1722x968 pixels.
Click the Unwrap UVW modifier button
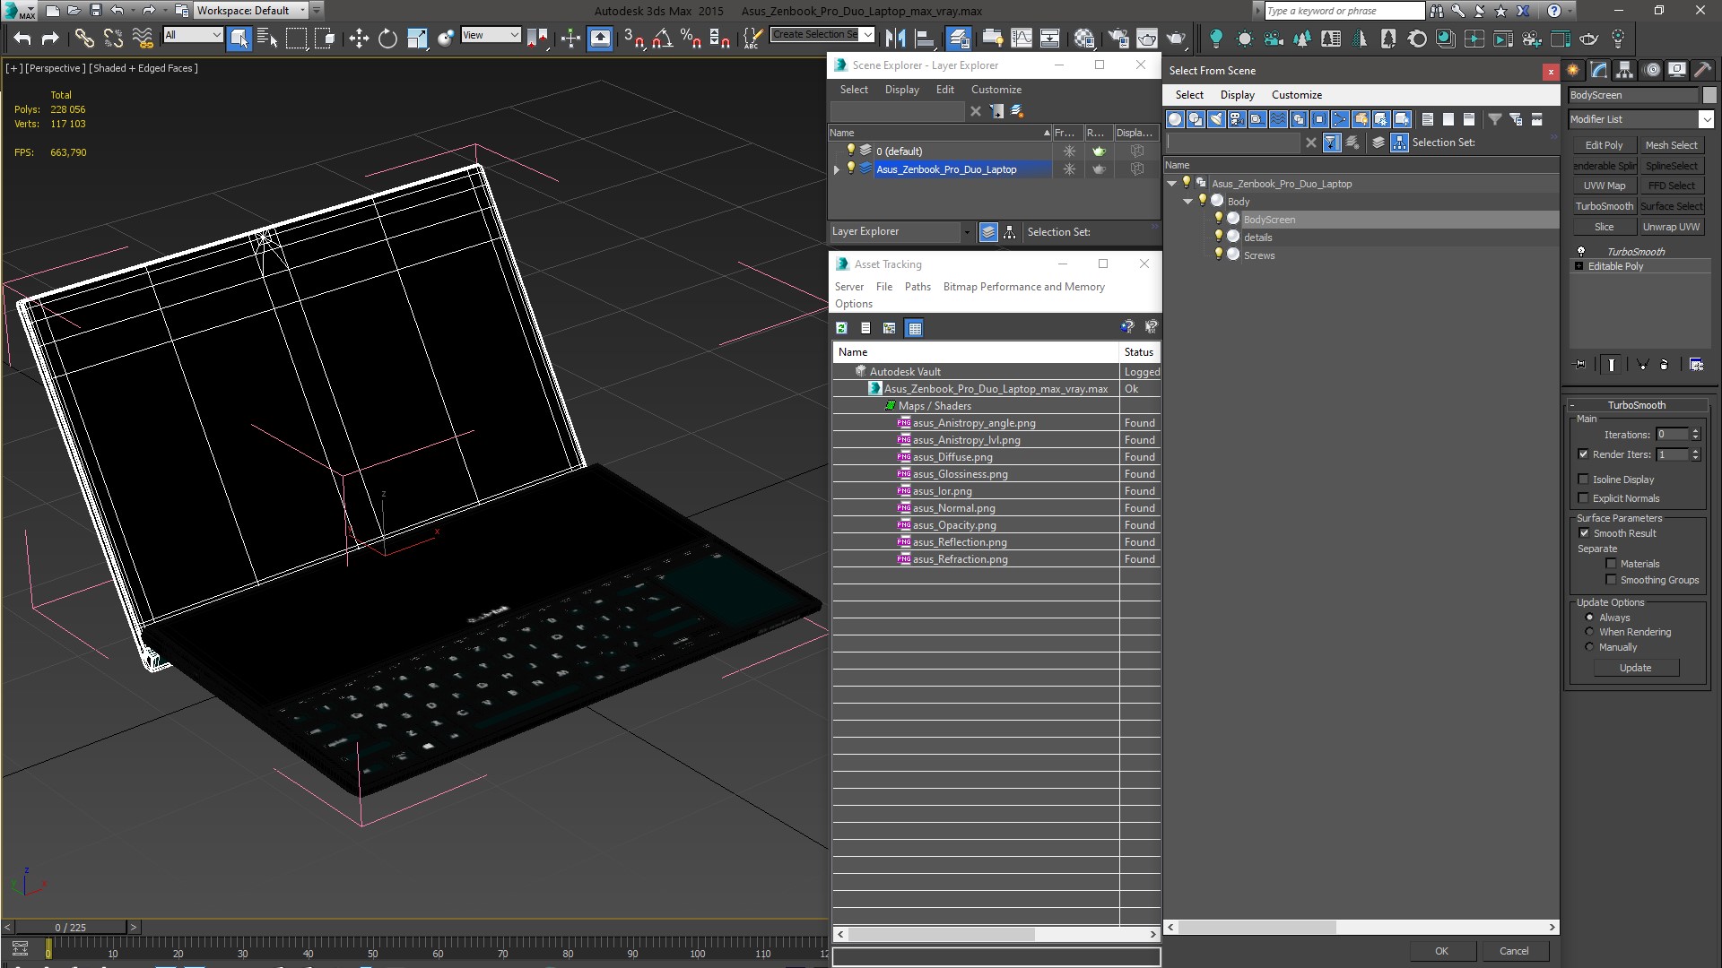pos(1671,227)
